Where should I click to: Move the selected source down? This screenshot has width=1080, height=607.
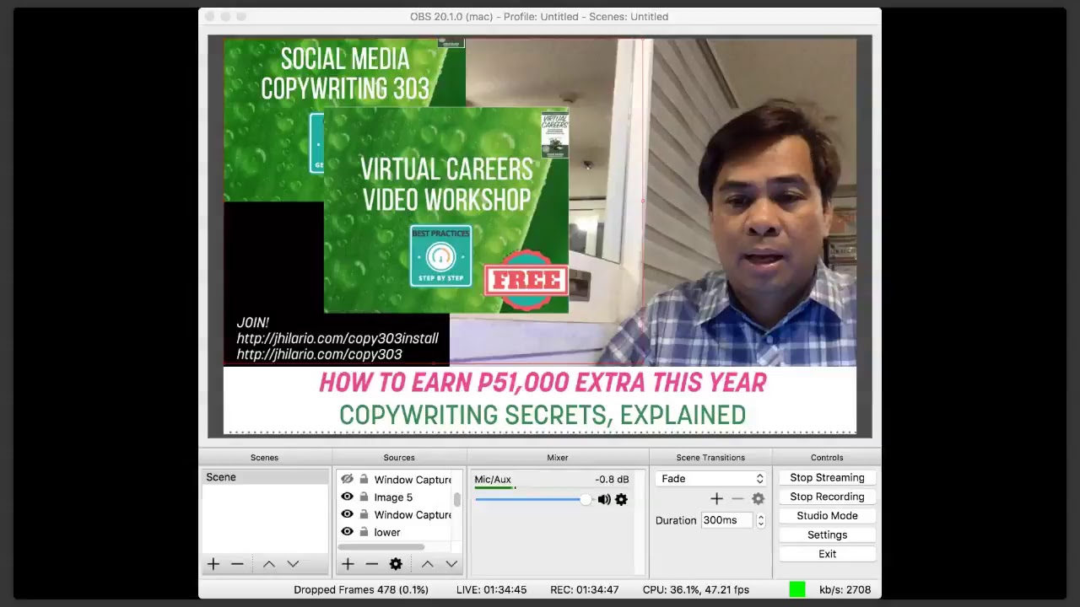point(451,564)
